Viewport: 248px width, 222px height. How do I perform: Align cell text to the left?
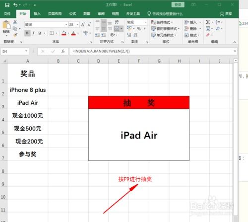click(x=97, y=29)
